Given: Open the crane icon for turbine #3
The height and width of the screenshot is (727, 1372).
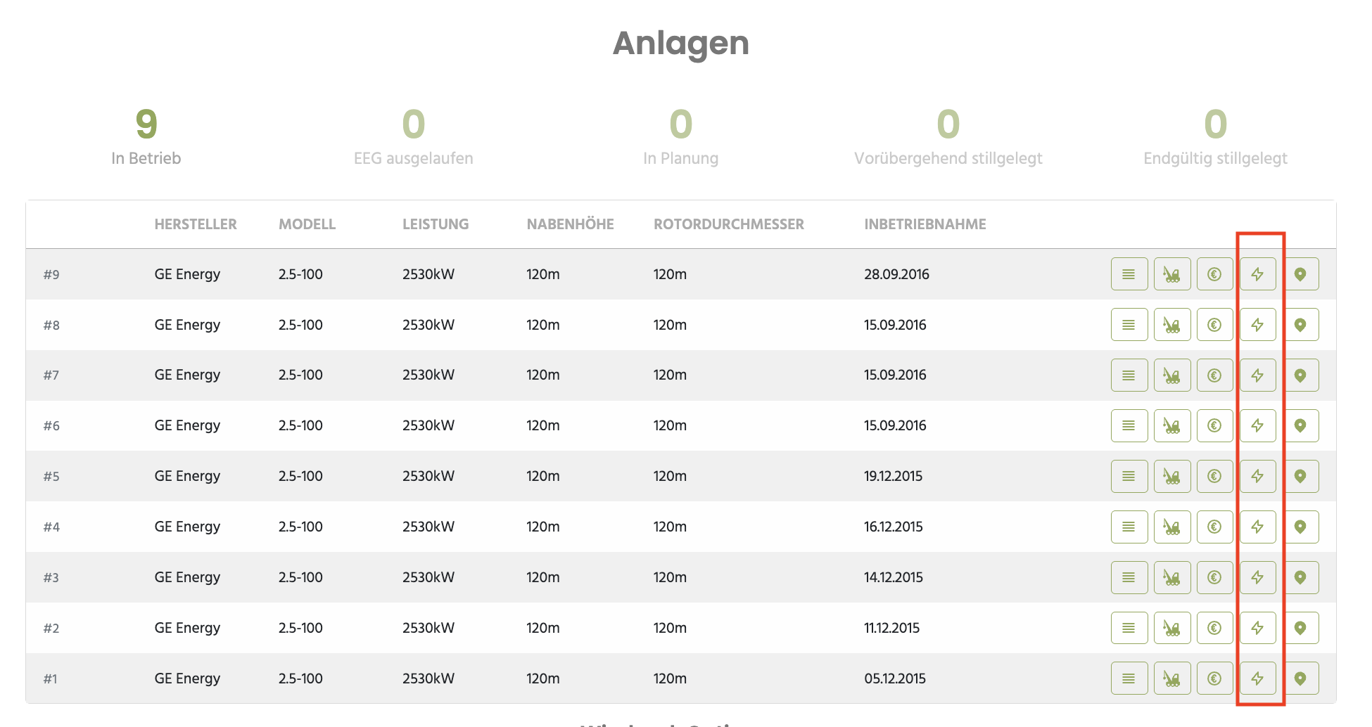Looking at the screenshot, I should point(1172,577).
